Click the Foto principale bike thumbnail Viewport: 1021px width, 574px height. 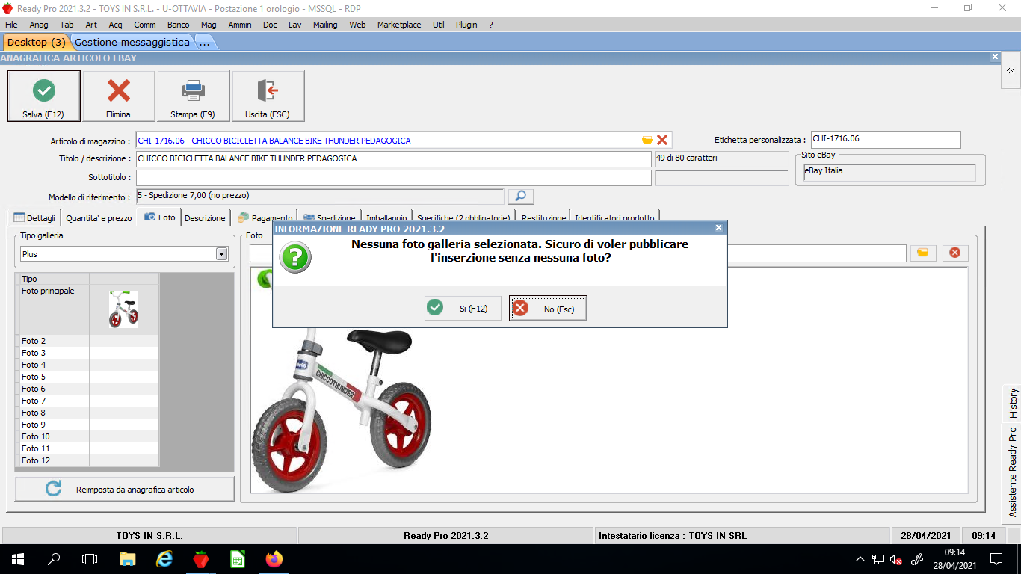point(123,309)
